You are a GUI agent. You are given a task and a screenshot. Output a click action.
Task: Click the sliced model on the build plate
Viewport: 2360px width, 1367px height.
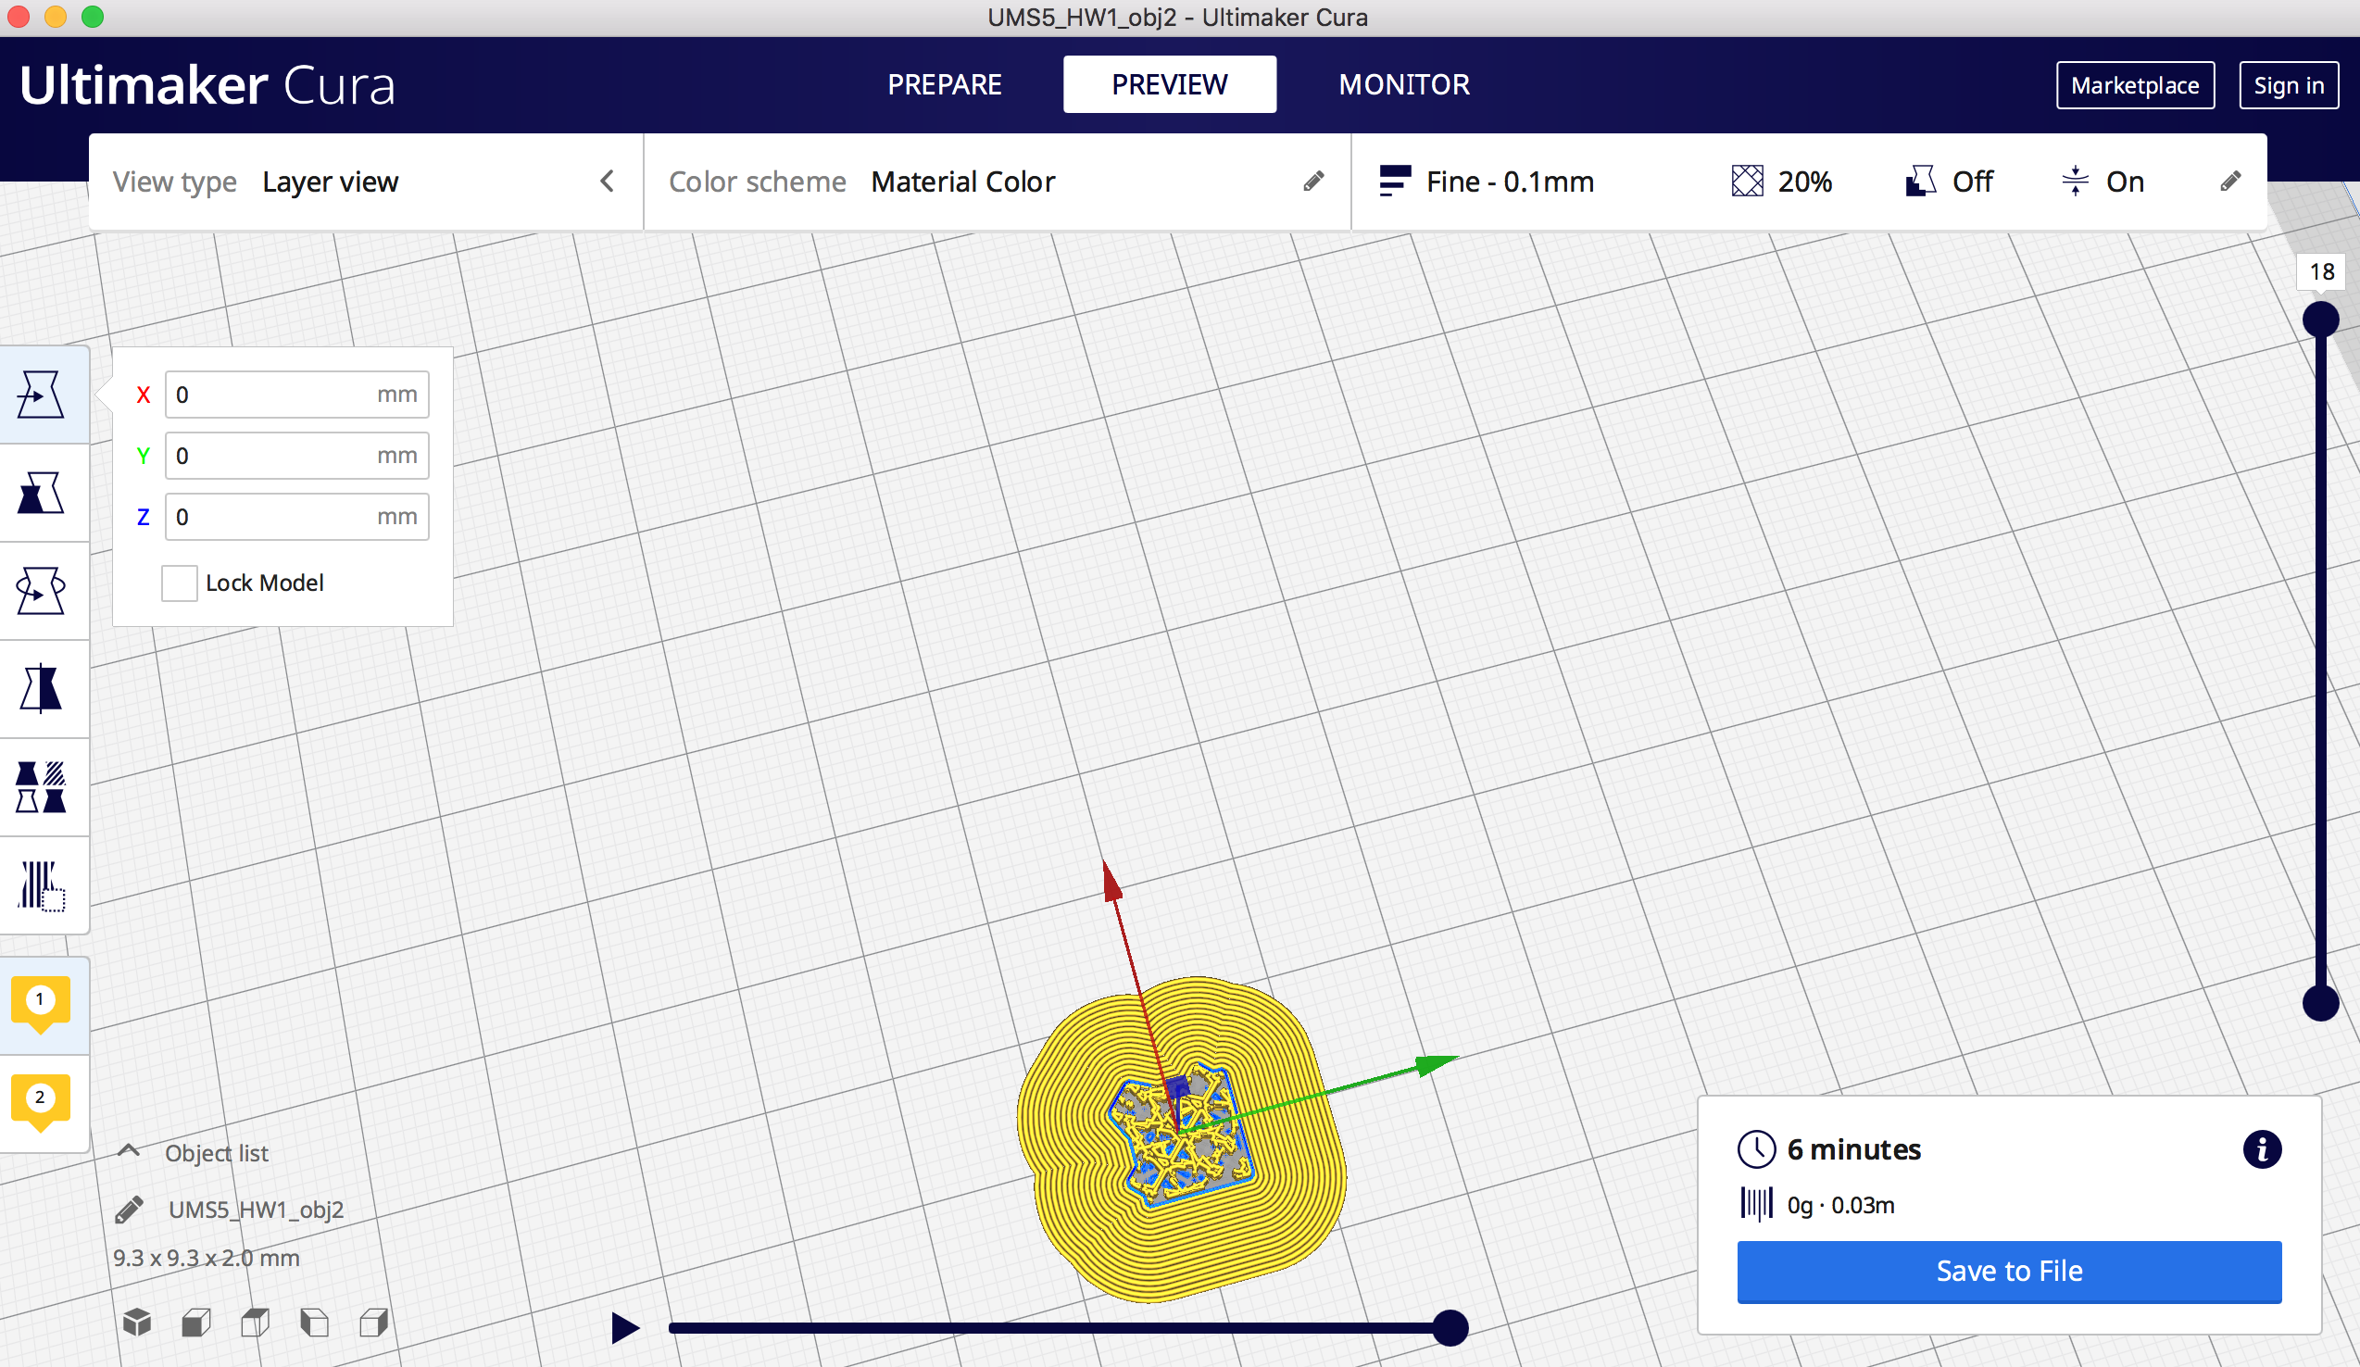click(x=1181, y=1138)
